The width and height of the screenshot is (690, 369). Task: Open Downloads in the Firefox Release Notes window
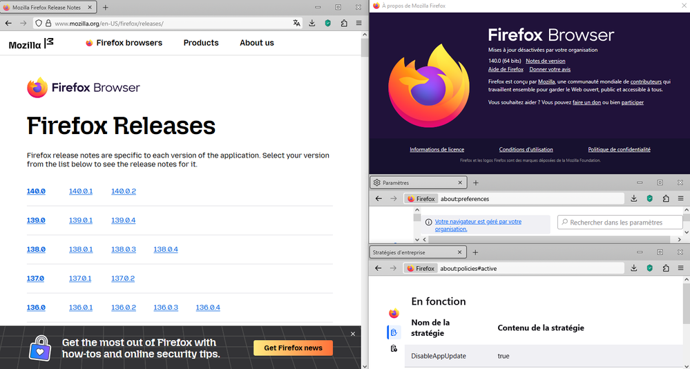pos(312,23)
